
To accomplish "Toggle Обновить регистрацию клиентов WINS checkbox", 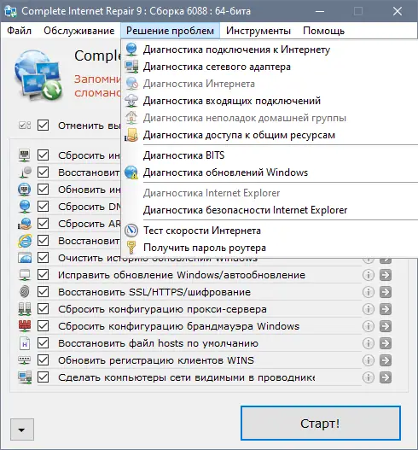I will click(x=43, y=360).
